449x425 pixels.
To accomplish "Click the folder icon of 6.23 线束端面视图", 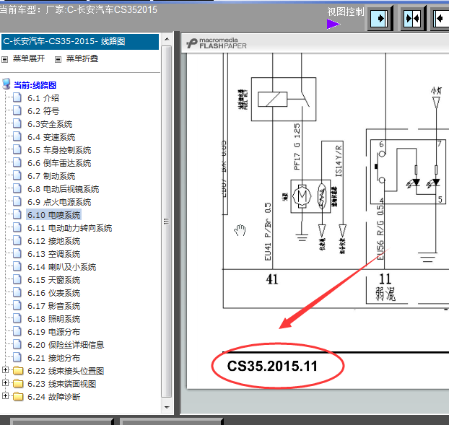I will coord(18,383).
